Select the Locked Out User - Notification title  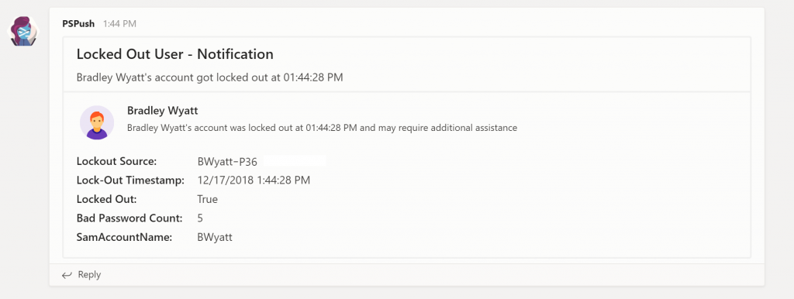tap(174, 53)
